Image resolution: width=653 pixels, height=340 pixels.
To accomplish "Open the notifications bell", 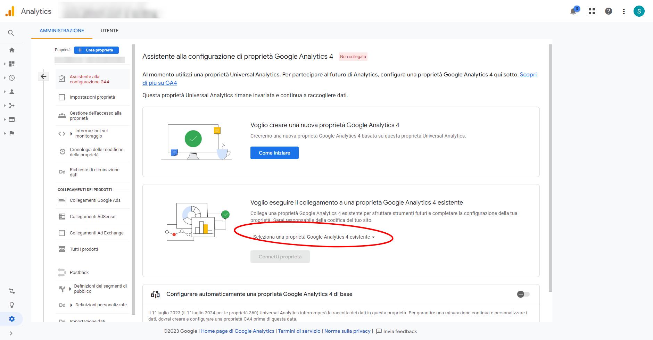I will coord(573,11).
